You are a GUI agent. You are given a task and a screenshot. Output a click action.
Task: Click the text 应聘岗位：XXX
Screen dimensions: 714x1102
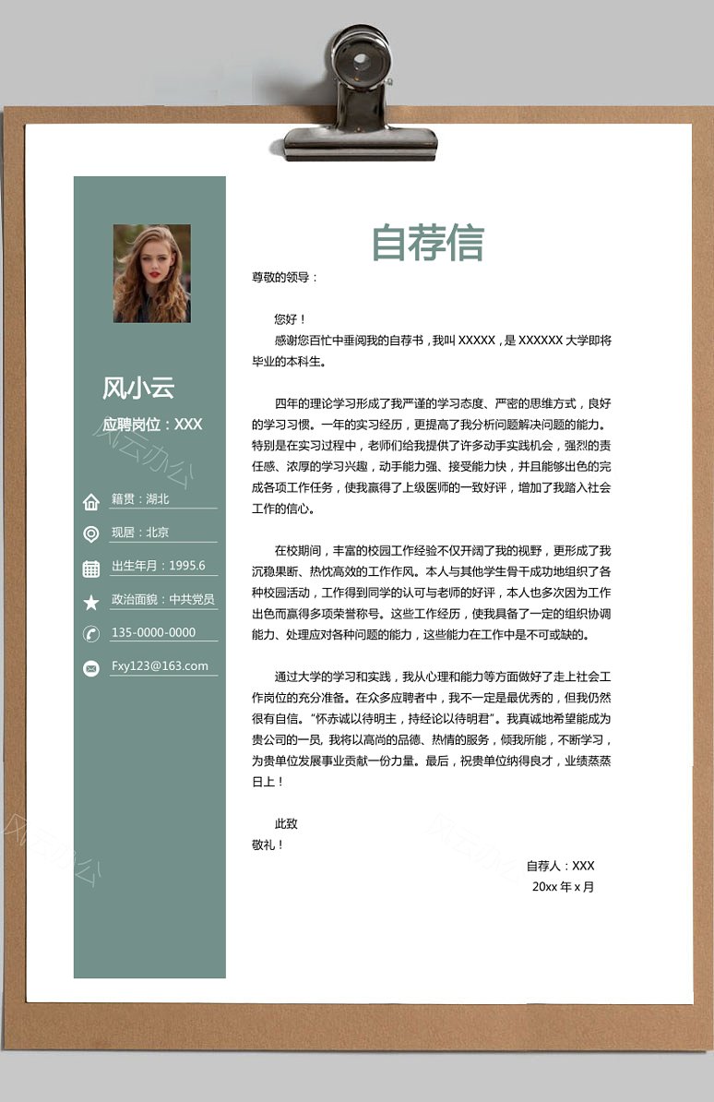[x=152, y=424]
